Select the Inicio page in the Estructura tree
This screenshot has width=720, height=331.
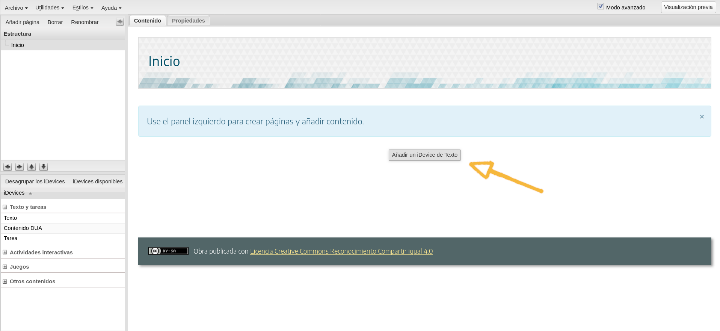(18, 45)
